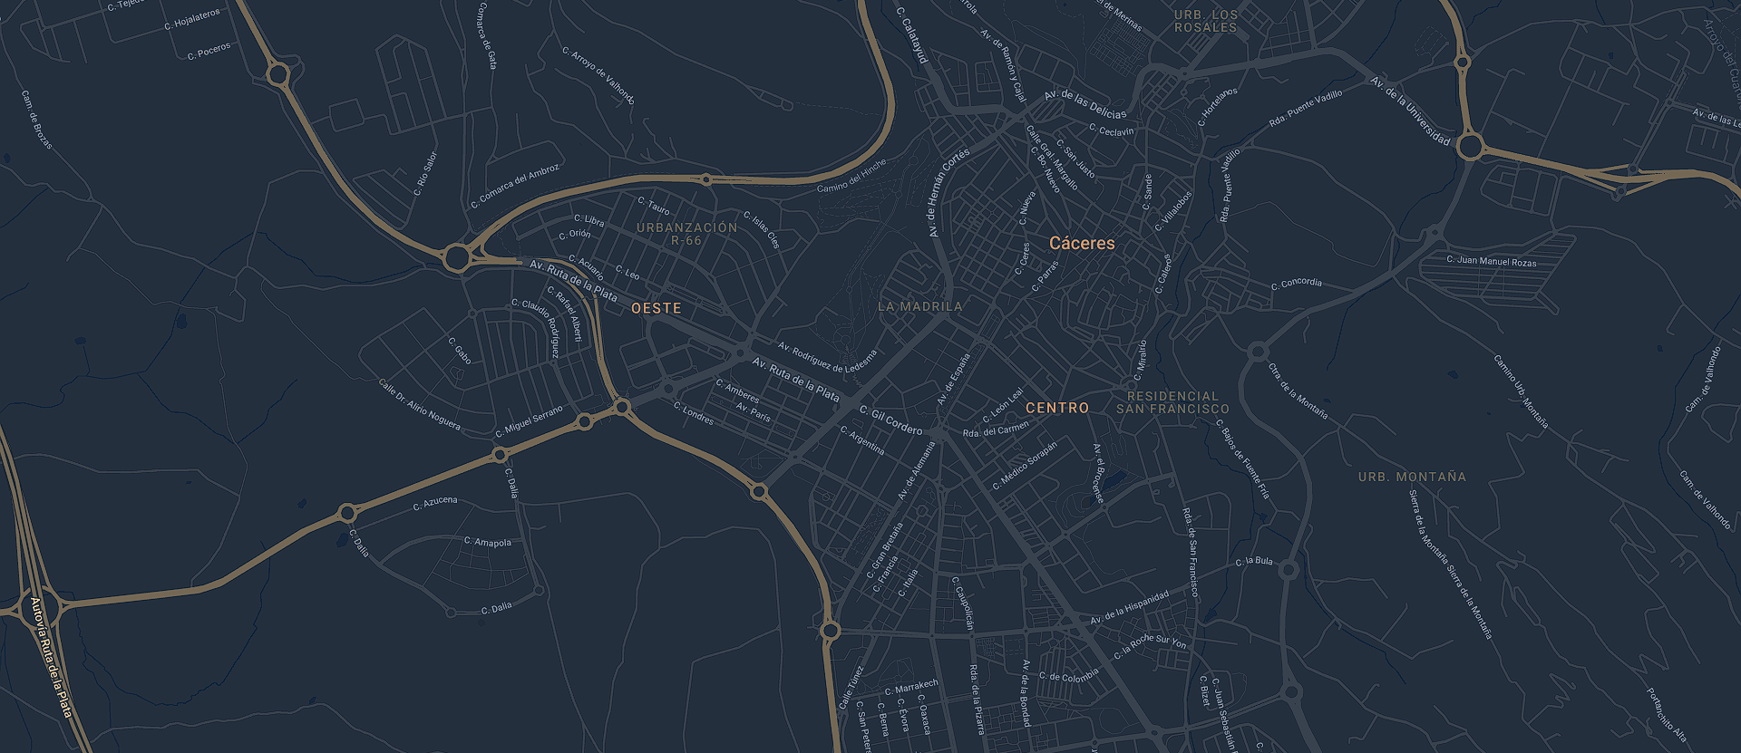Click the C. Médico Sorapán label
The height and width of the screenshot is (753, 1741).
(x=1025, y=465)
